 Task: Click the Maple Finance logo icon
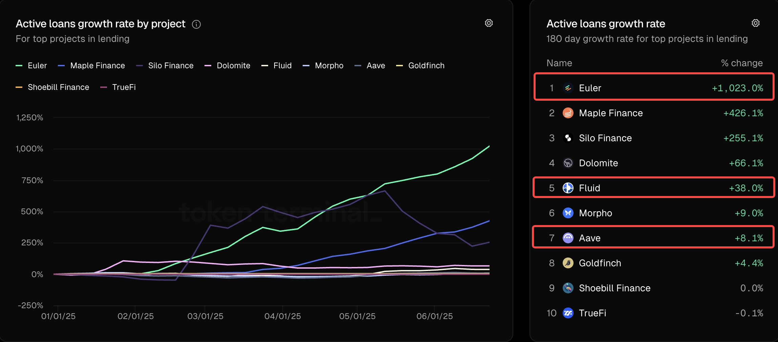(x=568, y=113)
